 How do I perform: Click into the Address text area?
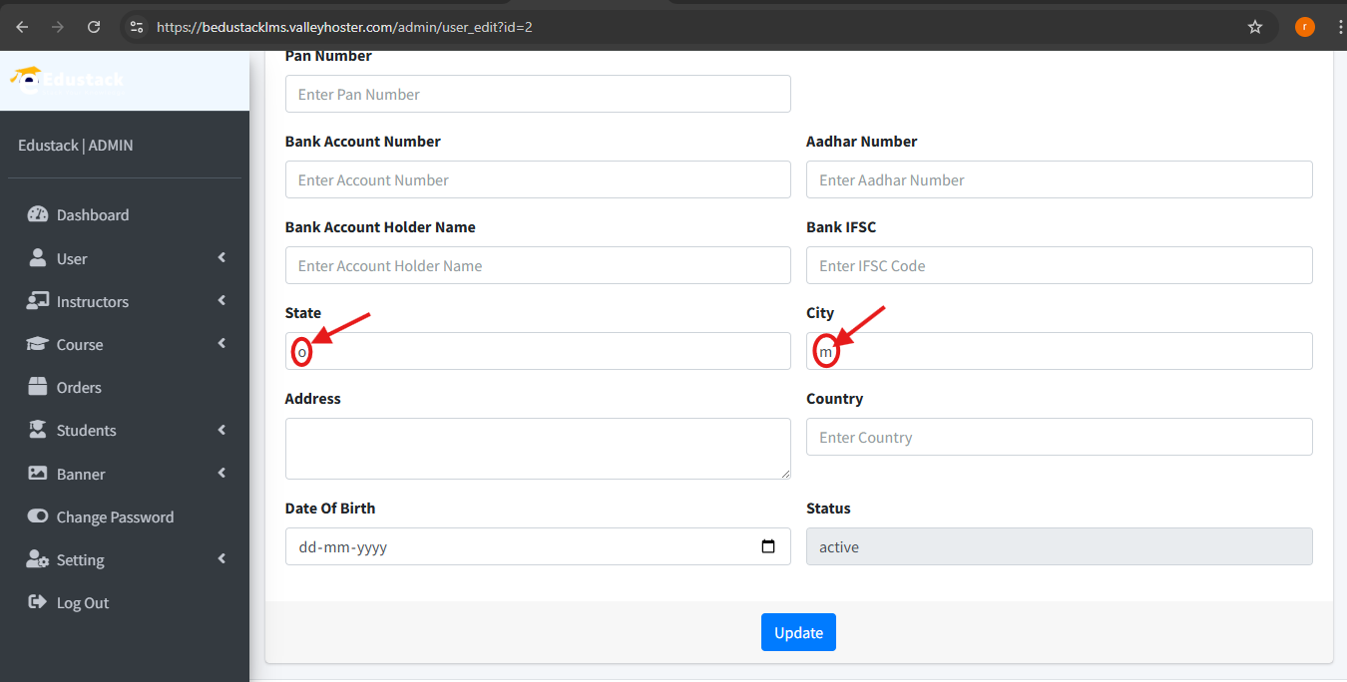click(x=538, y=449)
